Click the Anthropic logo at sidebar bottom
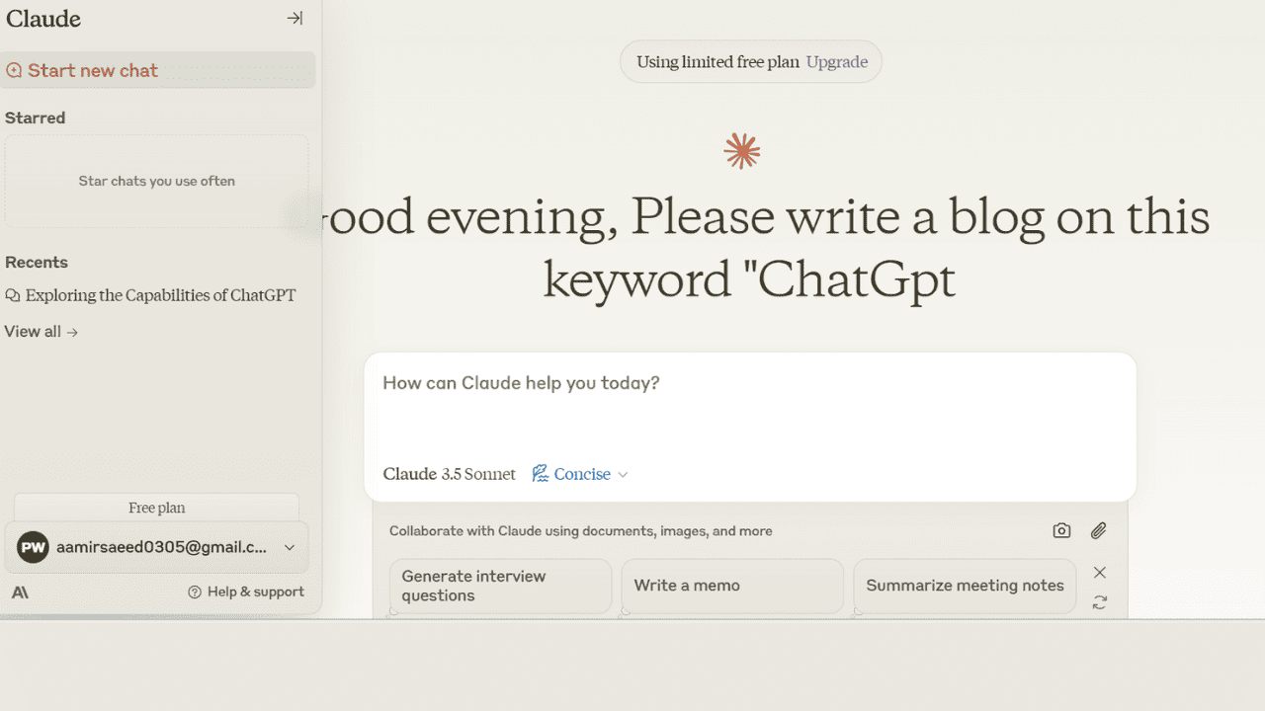The height and width of the screenshot is (711, 1265). point(20,592)
